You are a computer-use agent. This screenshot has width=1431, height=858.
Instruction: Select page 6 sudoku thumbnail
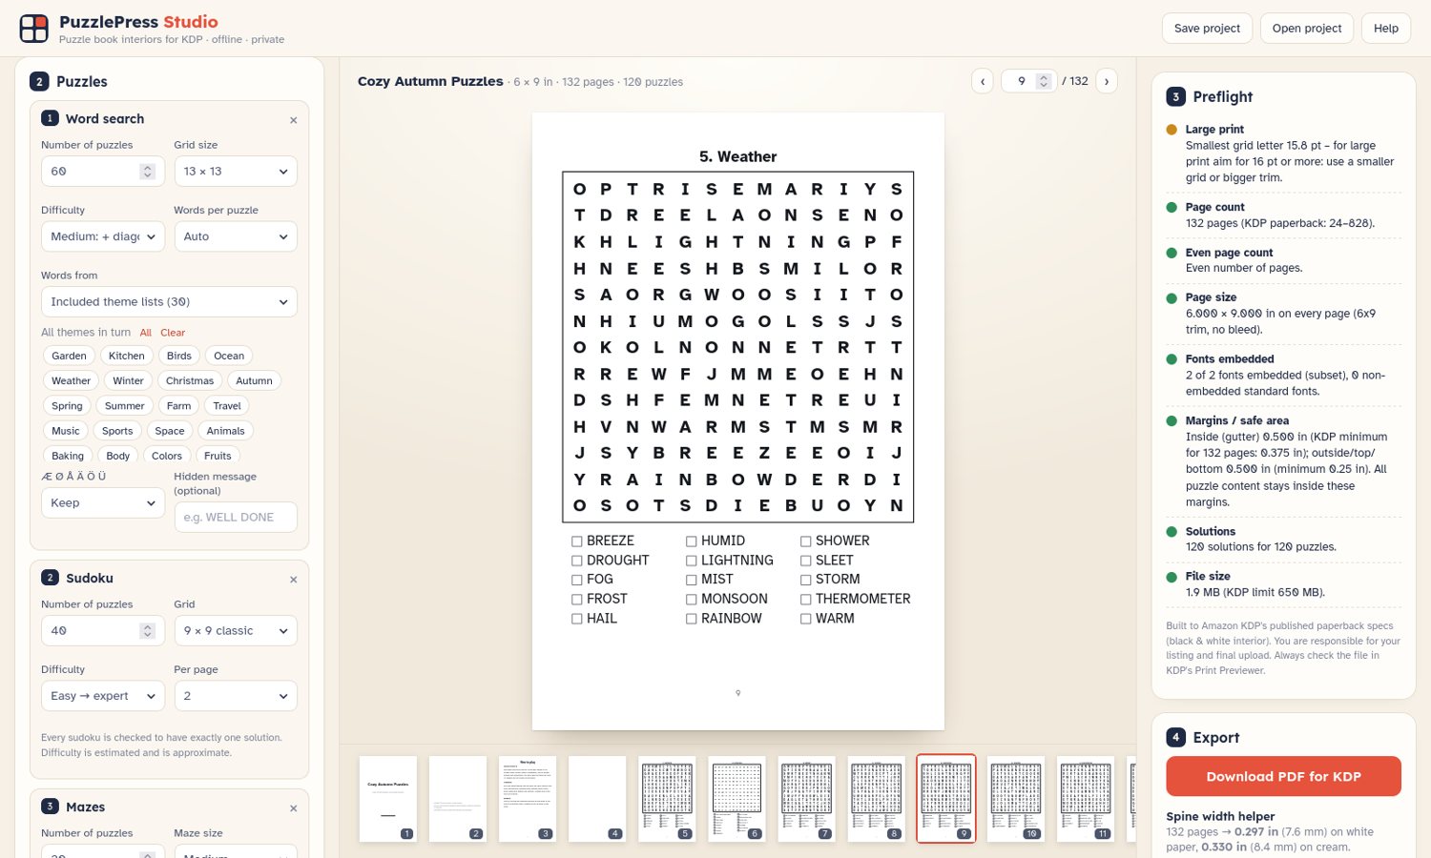click(736, 799)
